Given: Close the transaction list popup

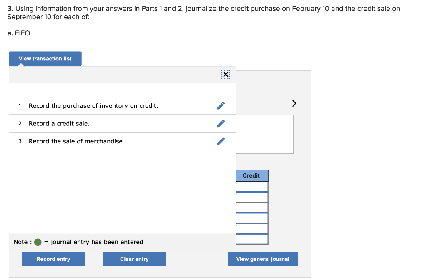Looking at the screenshot, I should coord(226,75).
